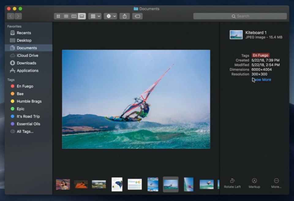Click the Tags section header in sidebar

click(11, 80)
